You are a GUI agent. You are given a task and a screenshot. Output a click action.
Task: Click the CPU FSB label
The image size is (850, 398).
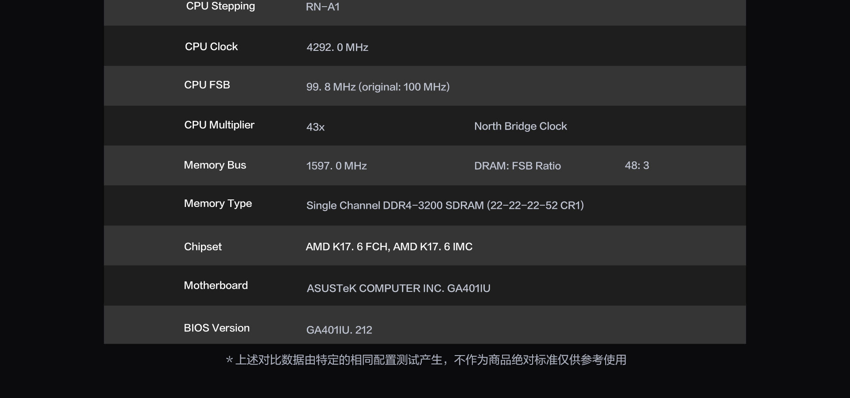click(x=207, y=85)
